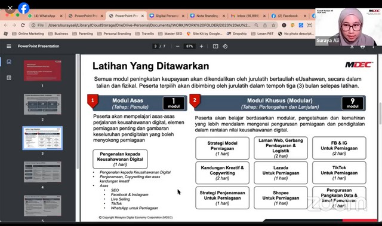Close the Nota Branding tab
Screen dimensions: 382x226
click(224, 16)
